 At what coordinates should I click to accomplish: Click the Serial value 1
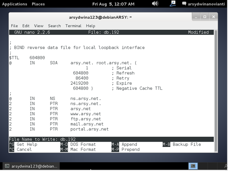(87, 68)
